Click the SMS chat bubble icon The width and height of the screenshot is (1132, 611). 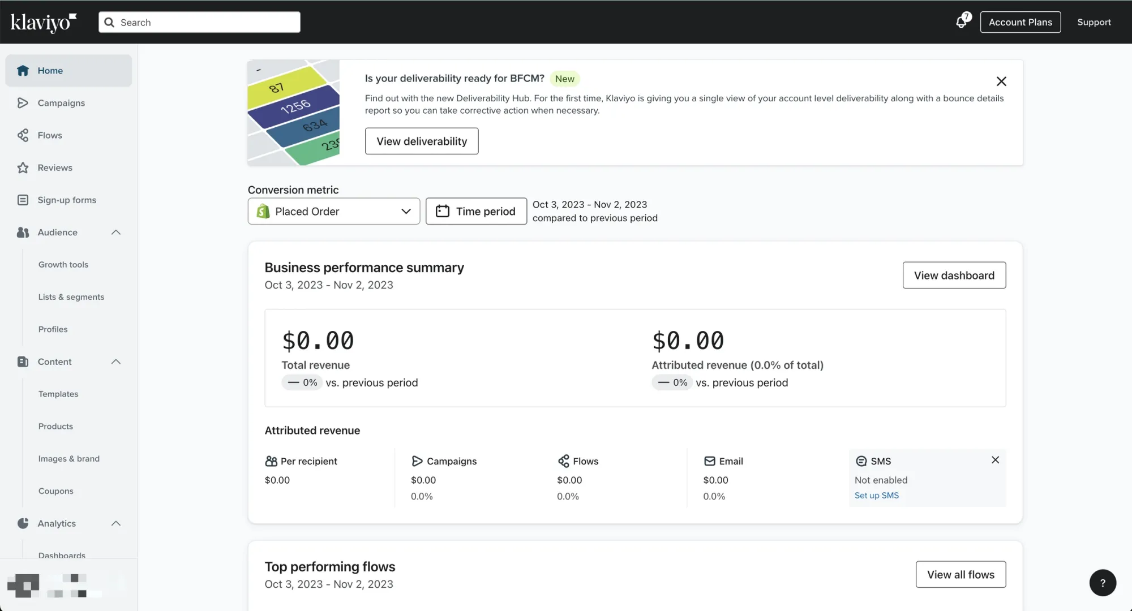click(x=861, y=461)
